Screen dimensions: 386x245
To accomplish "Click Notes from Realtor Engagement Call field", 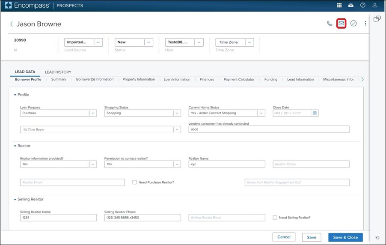I will [297, 182].
